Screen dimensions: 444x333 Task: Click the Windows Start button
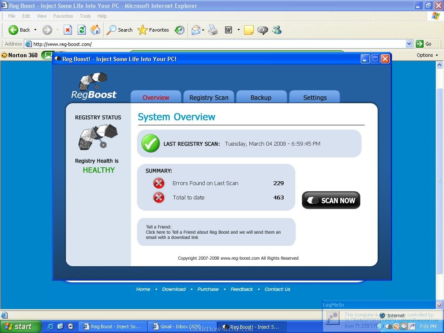[x=20, y=326]
